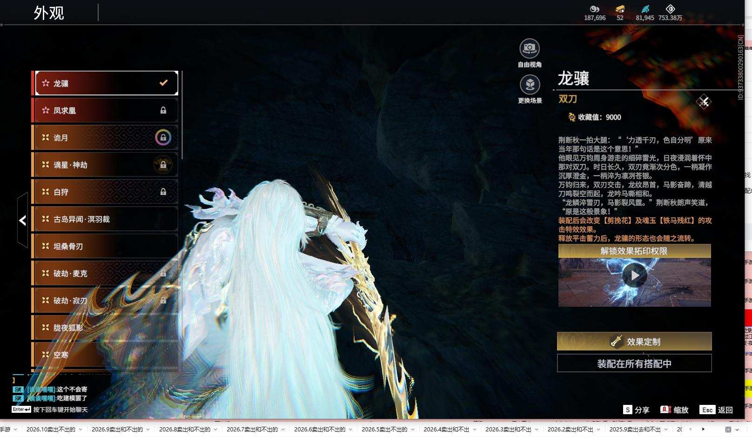Click sheet tabs scroll-right arrow
The image size is (752, 437).
point(703,429)
